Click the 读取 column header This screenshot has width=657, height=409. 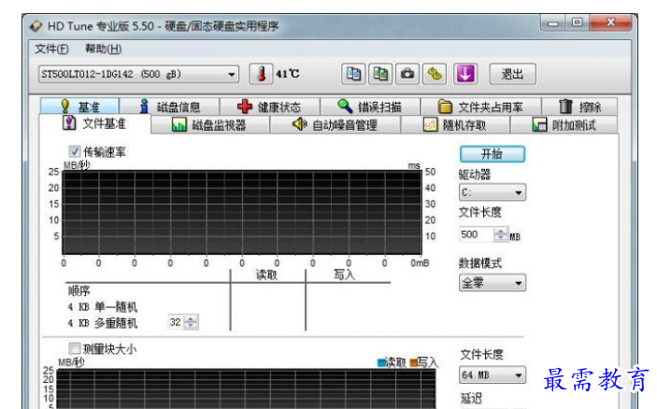tap(266, 275)
